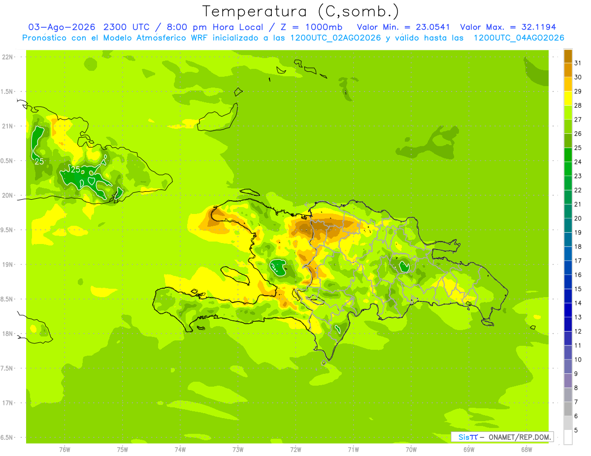
Task: Click the colorbar label "20"
Action: click(x=578, y=218)
